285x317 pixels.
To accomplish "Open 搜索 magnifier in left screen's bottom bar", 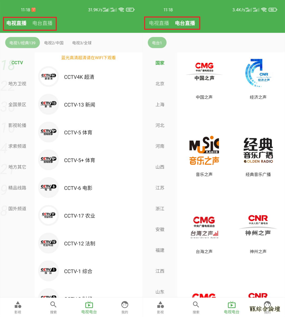I will pyautogui.click(x=53, y=305).
